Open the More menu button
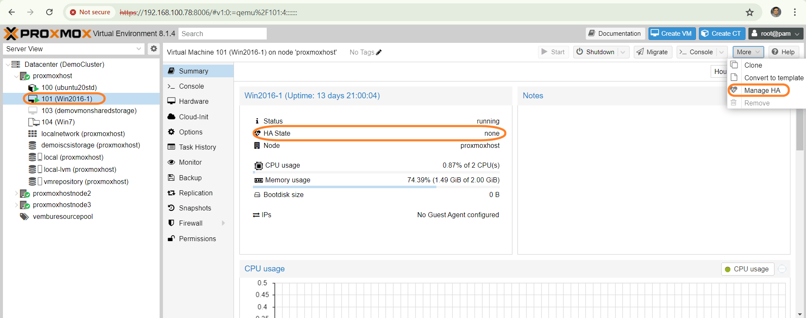The width and height of the screenshot is (806, 318). [748, 52]
